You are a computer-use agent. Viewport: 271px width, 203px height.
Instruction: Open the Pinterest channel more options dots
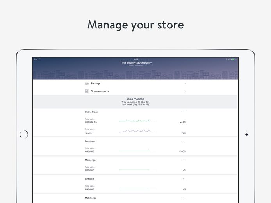(x=184, y=179)
